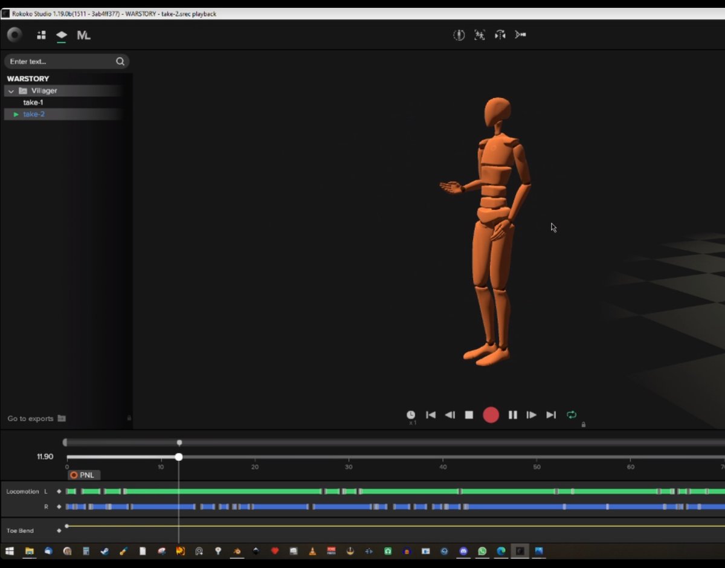Click the Locomotion L keyframe diamond
725x568 pixels.
pos(59,491)
